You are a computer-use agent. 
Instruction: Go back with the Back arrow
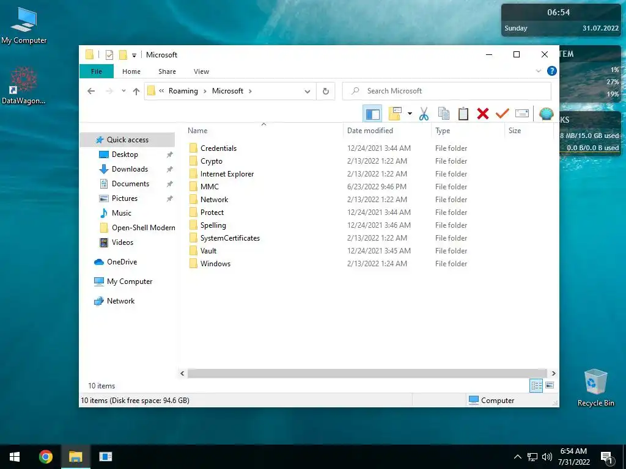[x=91, y=92]
